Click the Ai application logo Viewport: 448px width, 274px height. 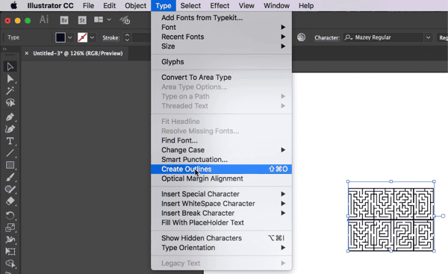click(x=44, y=19)
